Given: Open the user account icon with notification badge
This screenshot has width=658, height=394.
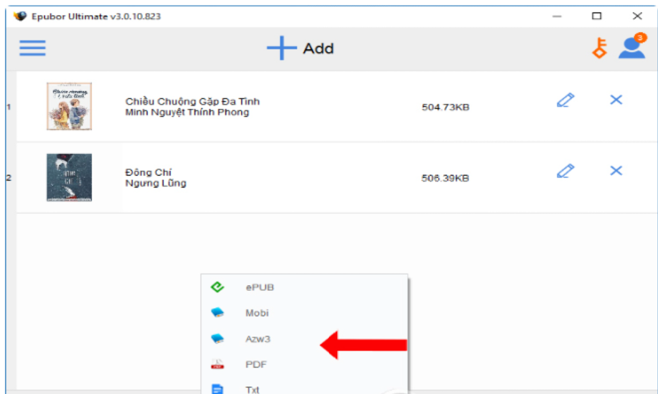Looking at the screenshot, I should click(632, 48).
